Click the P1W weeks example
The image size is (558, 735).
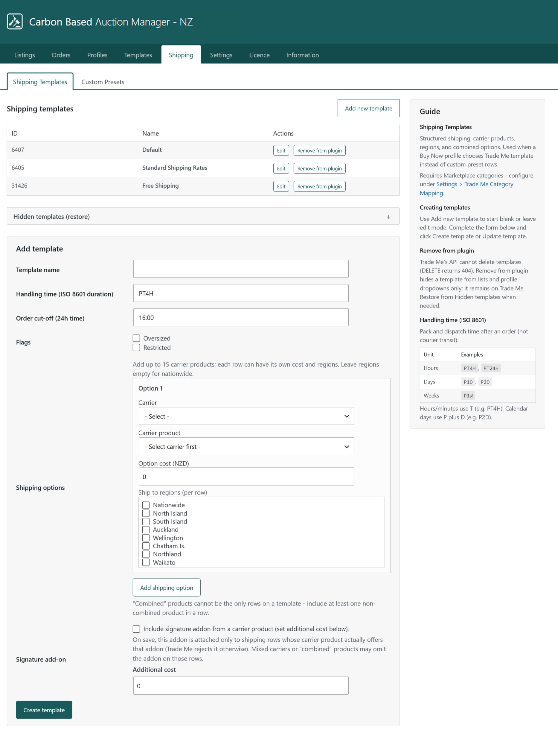click(x=468, y=396)
